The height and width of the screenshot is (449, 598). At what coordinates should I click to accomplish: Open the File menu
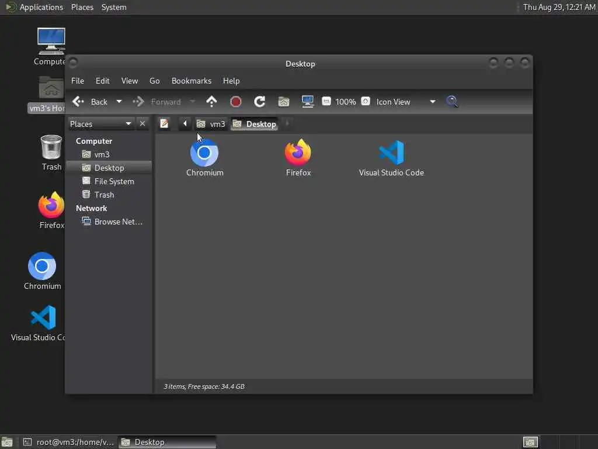tap(78, 81)
